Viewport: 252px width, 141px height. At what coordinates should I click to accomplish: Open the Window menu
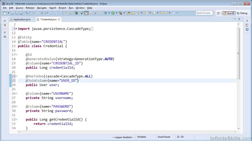pyautogui.click(x=80, y=8)
